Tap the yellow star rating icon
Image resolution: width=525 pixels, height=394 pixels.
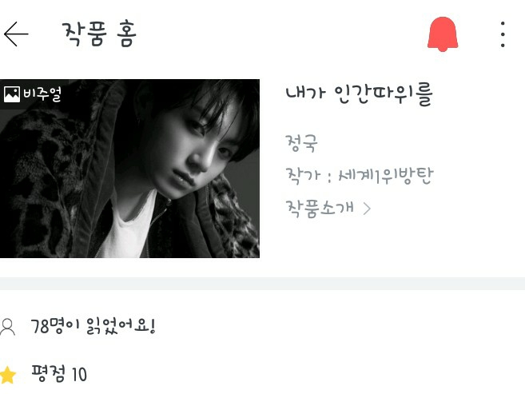pos(8,375)
